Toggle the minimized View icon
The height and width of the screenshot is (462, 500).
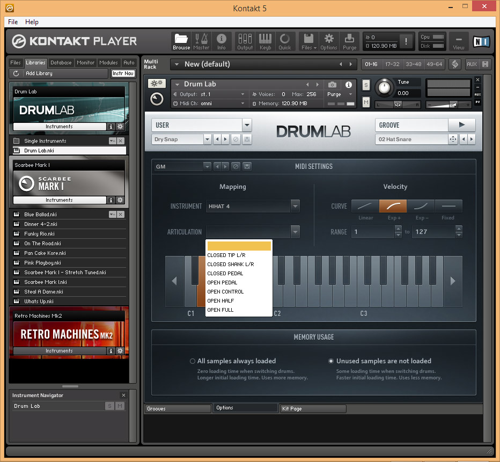coord(459,41)
